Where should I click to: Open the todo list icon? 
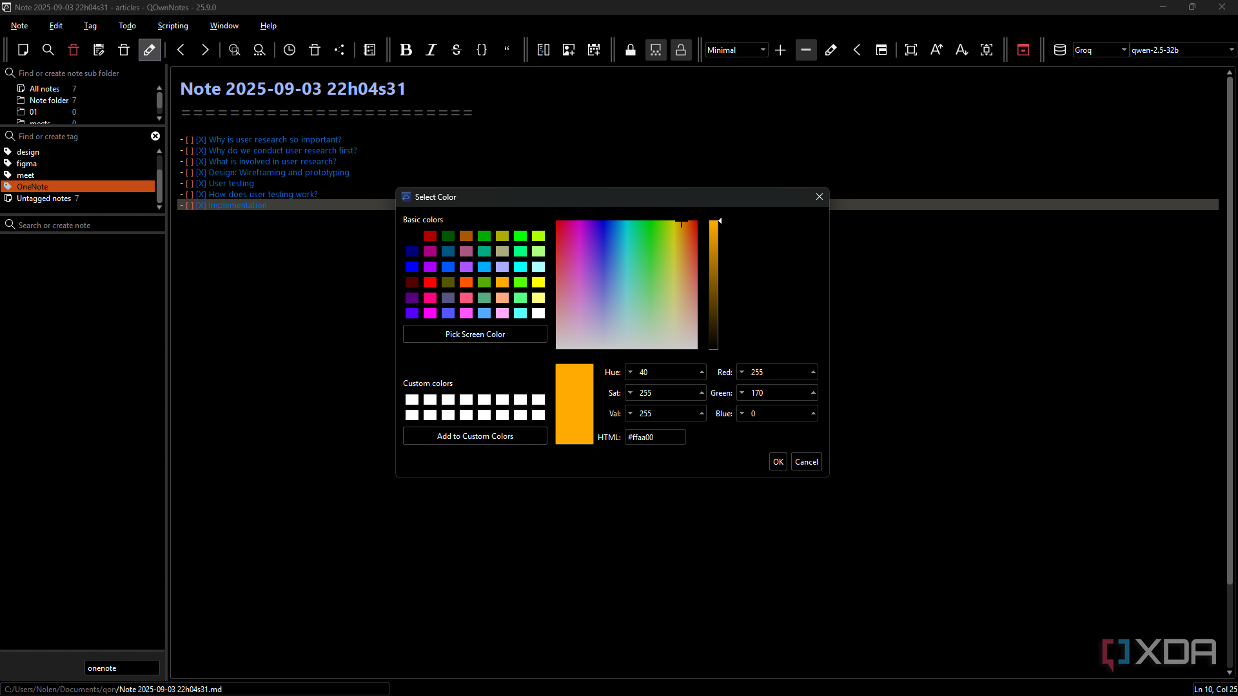pyautogui.click(x=369, y=50)
